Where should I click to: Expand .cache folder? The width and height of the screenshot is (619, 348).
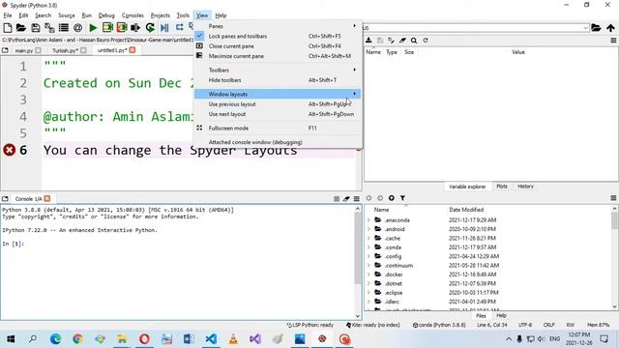tap(368, 239)
